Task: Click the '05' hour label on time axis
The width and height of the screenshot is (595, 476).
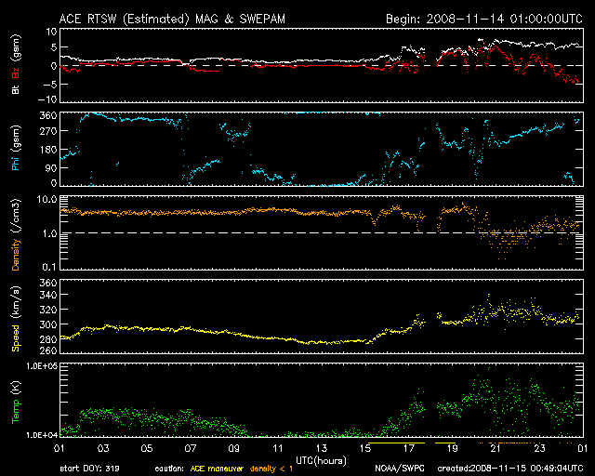Action: 147,449
